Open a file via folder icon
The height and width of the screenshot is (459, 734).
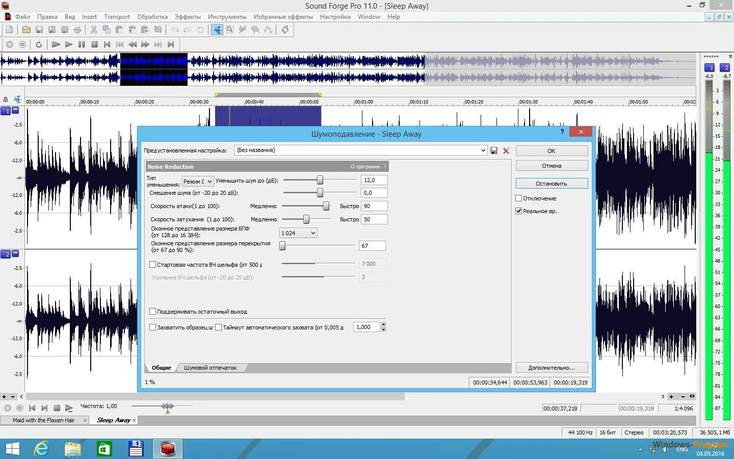26,30
